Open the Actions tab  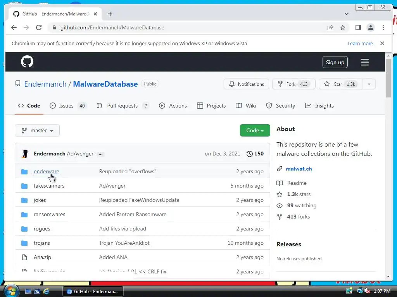click(x=173, y=106)
